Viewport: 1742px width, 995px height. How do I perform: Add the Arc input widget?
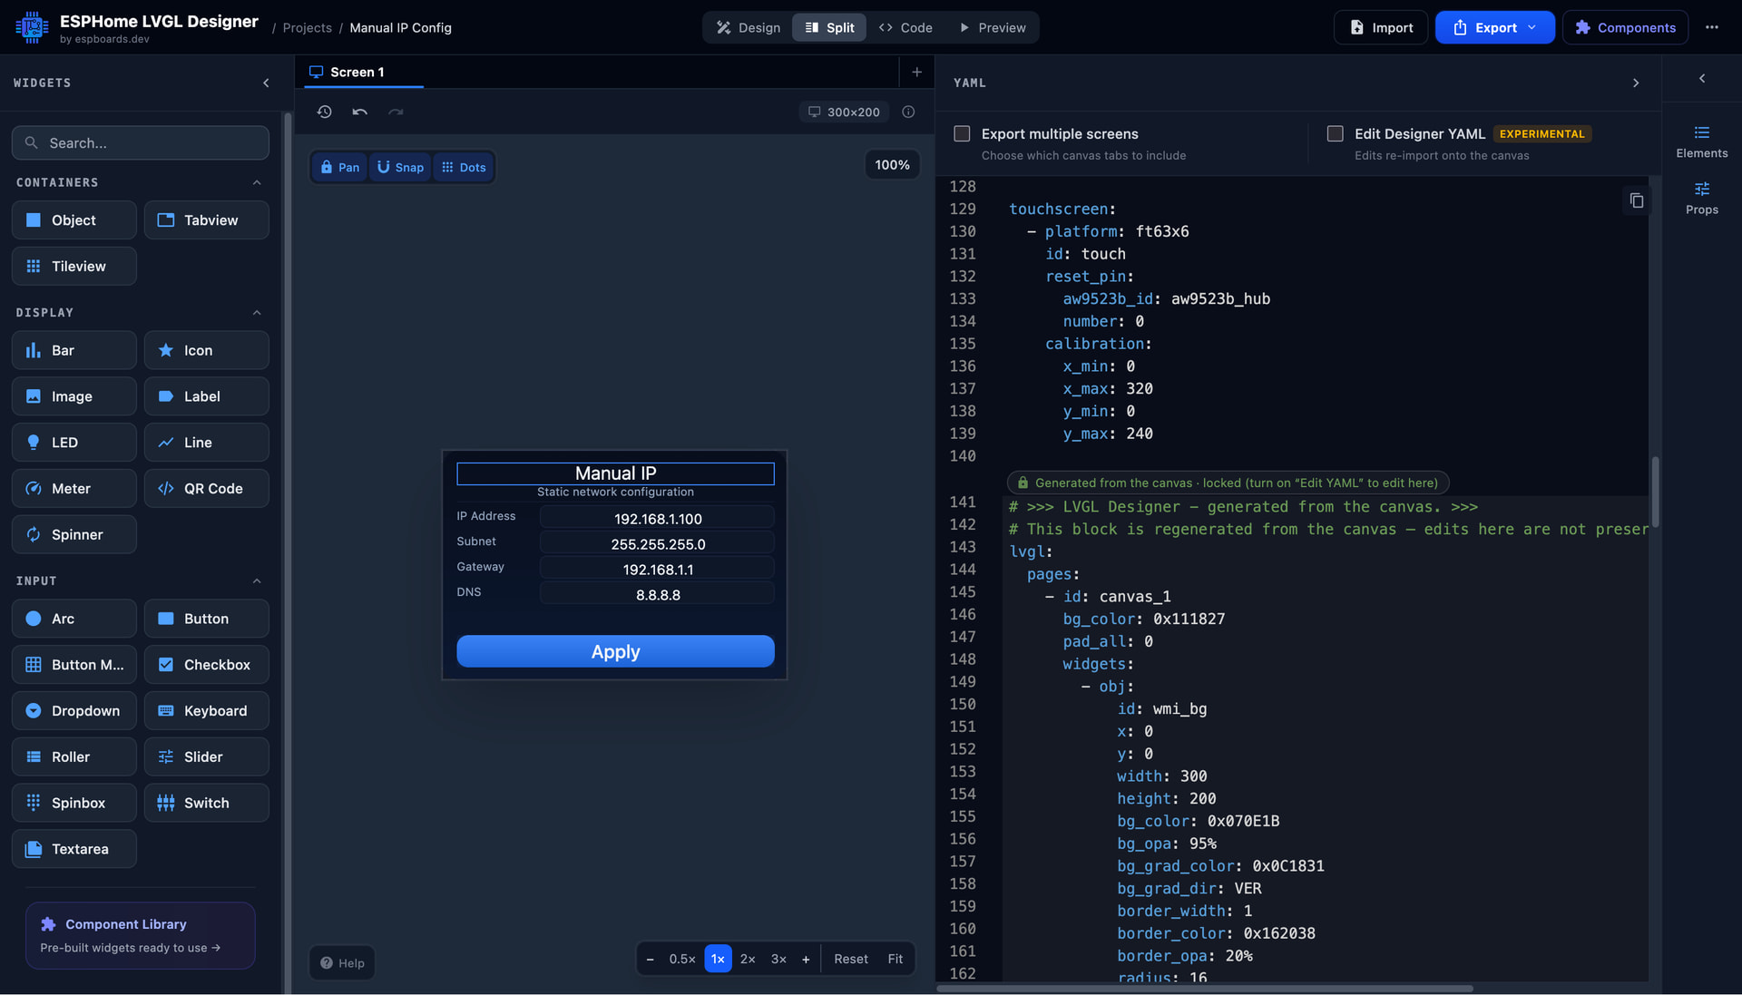tap(74, 619)
